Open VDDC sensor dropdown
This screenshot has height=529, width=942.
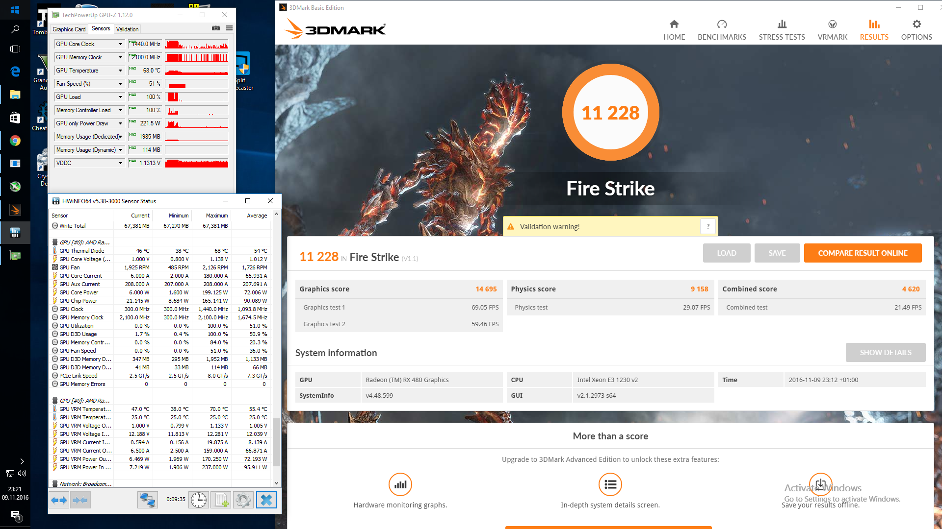coord(120,163)
